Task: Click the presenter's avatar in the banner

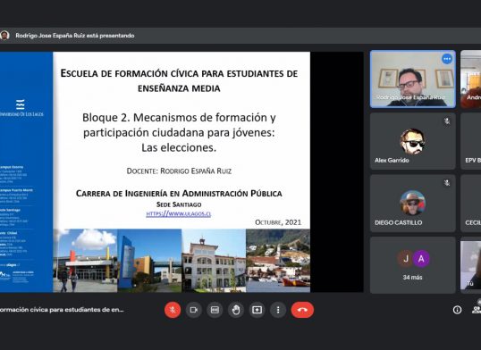Action: (x=4, y=35)
